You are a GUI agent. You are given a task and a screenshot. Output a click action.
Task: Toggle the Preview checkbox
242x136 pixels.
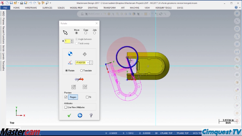tap(66, 97)
